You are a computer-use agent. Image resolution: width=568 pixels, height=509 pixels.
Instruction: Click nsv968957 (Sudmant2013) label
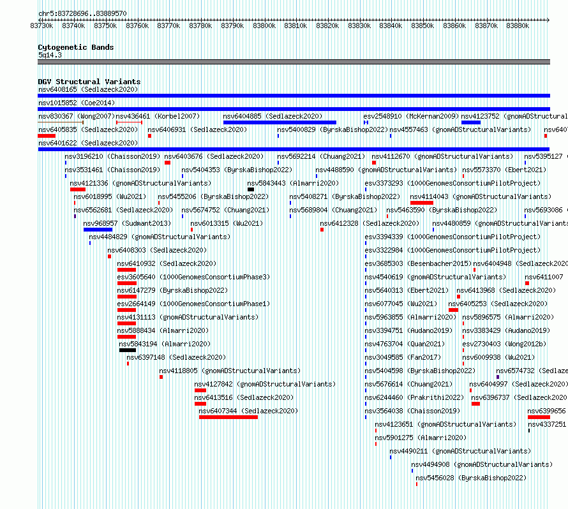coord(127,223)
